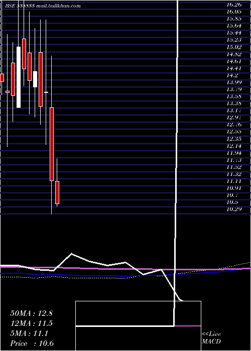Click the "5MA : 11.1" readout
Viewport: 251px width, 351px height.
tap(29, 333)
